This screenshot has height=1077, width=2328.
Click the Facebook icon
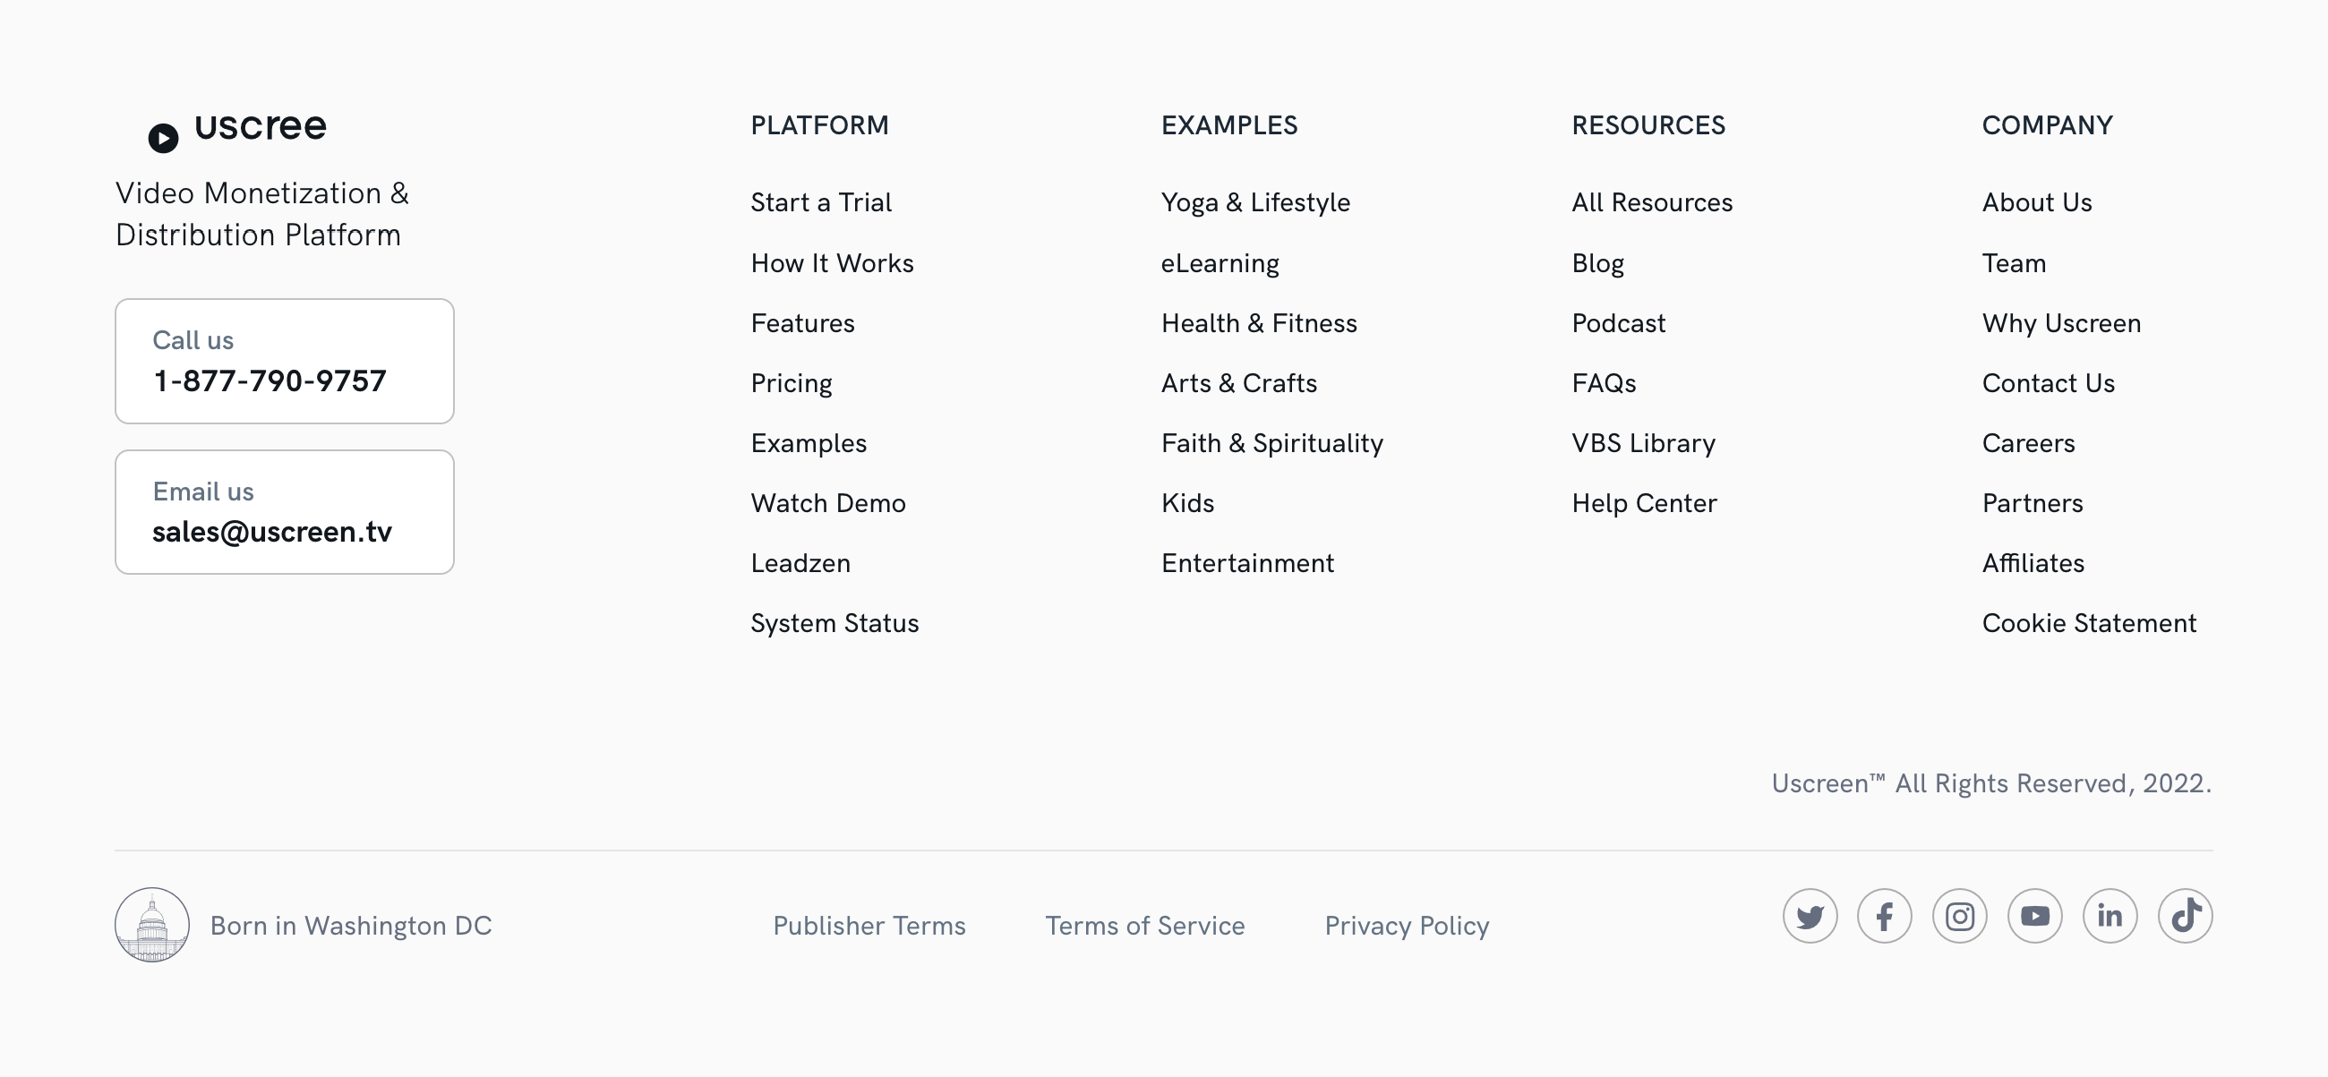tap(1884, 916)
